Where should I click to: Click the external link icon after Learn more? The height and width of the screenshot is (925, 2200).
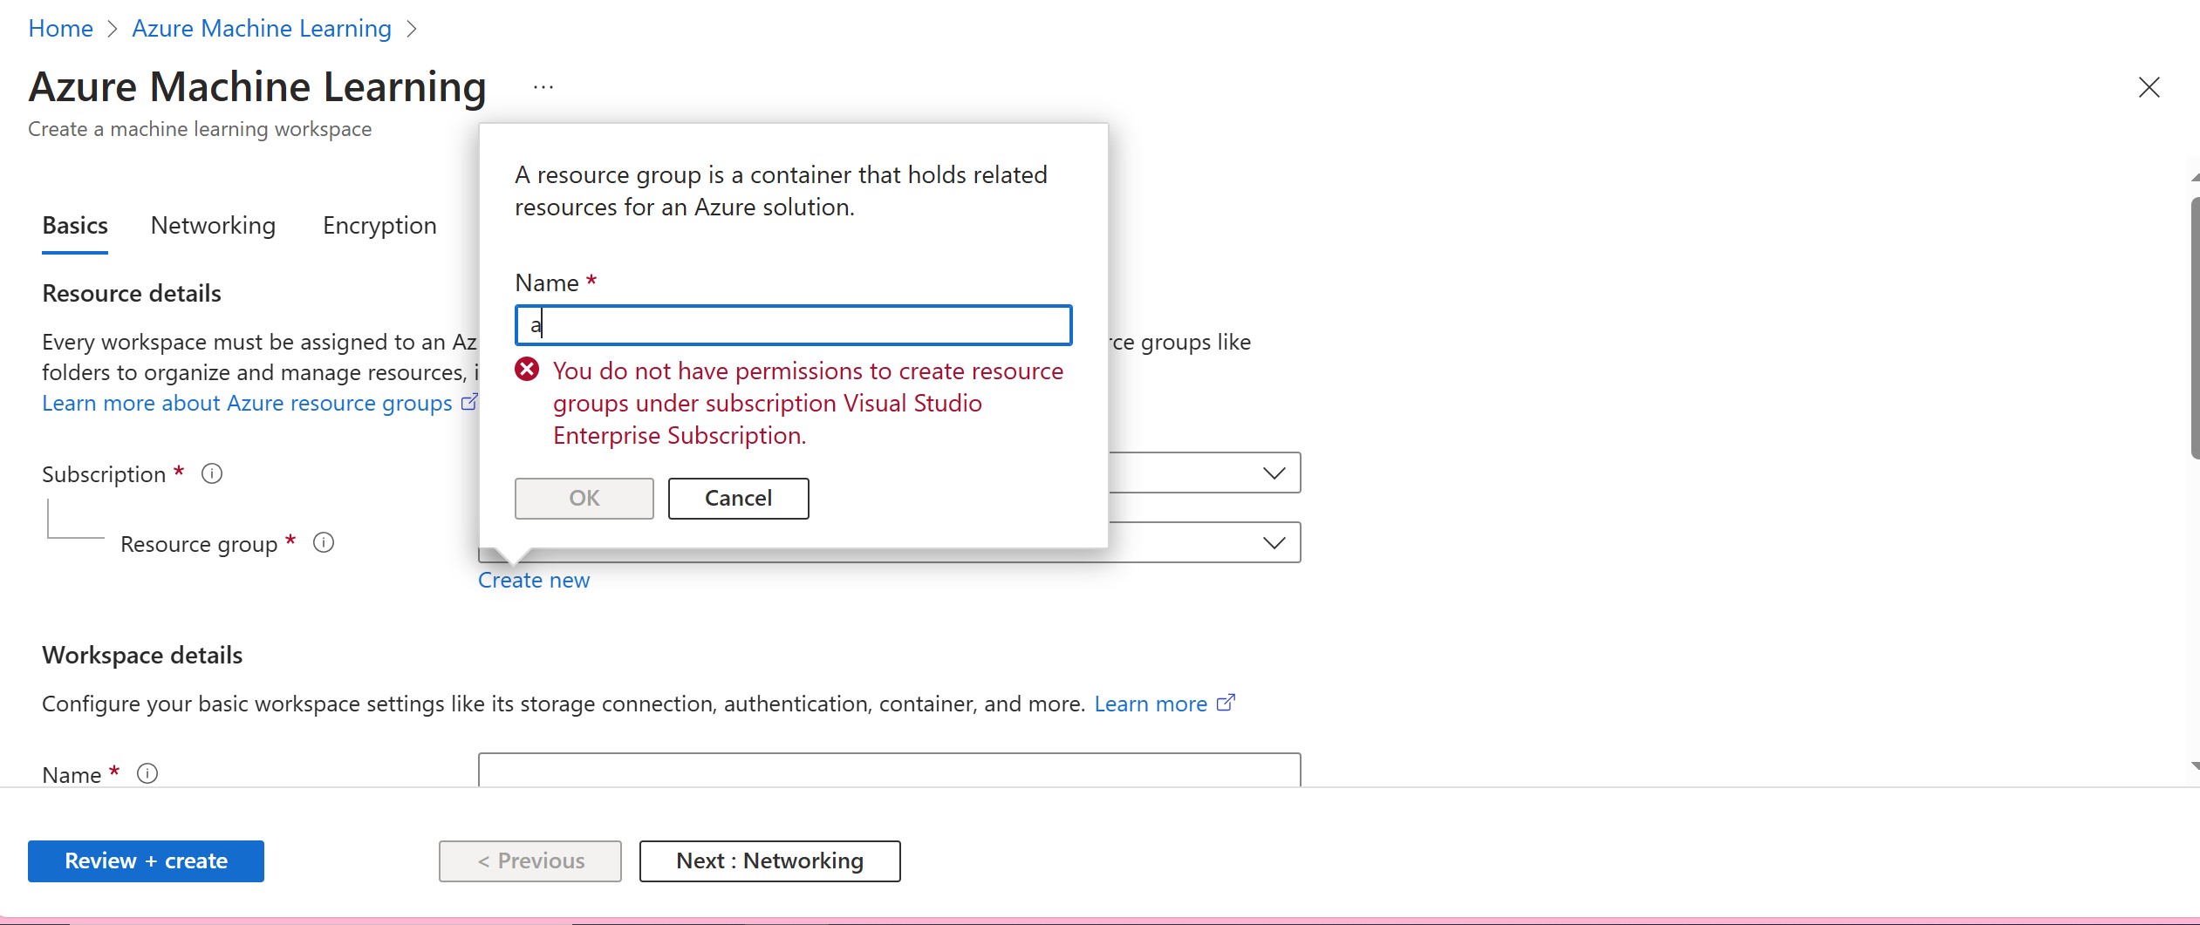coord(1226,703)
